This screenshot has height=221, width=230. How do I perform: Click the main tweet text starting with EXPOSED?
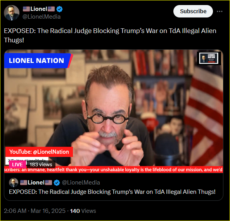[x=110, y=35]
